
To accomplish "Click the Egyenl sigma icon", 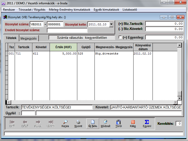I will (x=147, y=122).
